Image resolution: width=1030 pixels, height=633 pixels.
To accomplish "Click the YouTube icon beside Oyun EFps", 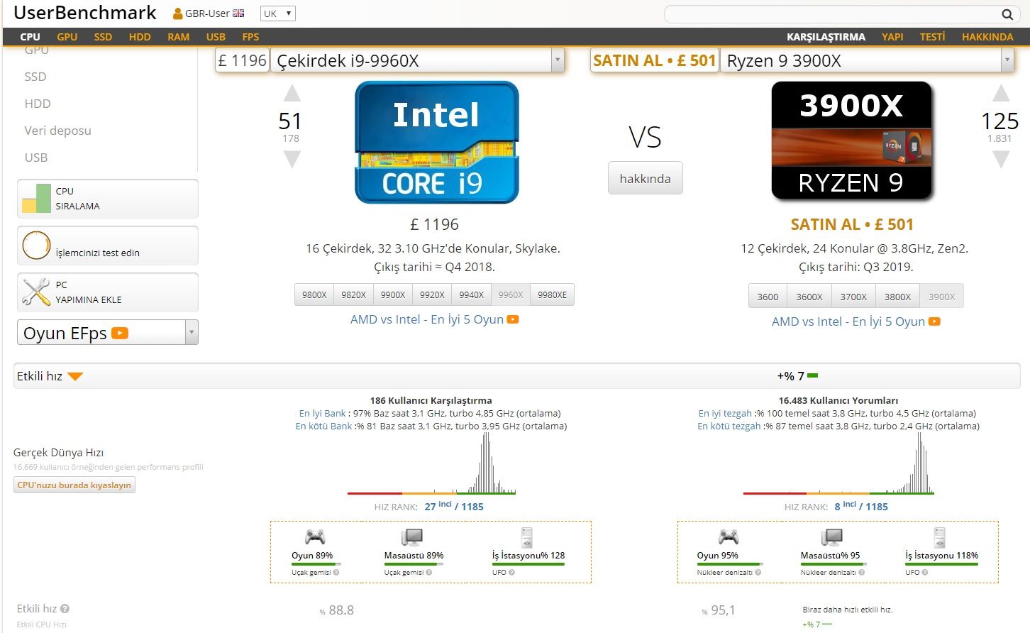I will click(x=120, y=333).
